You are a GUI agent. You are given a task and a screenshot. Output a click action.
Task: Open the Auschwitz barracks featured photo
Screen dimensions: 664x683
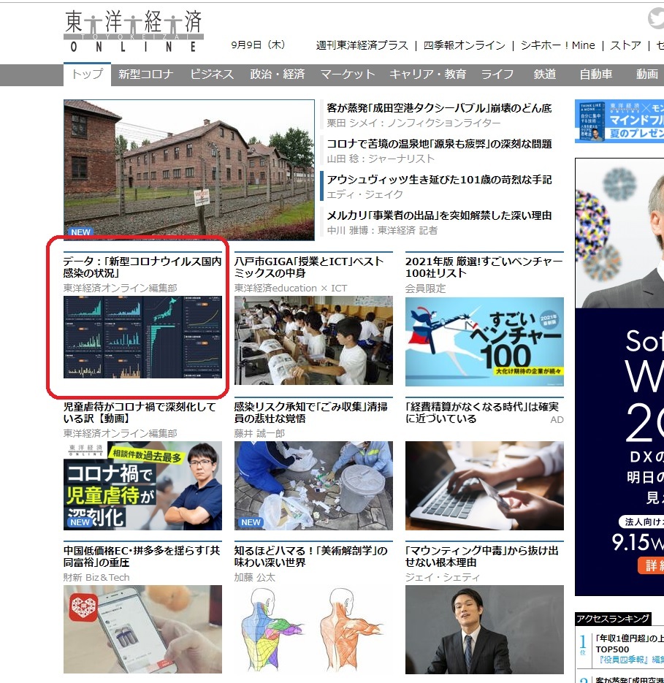coord(189,170)
